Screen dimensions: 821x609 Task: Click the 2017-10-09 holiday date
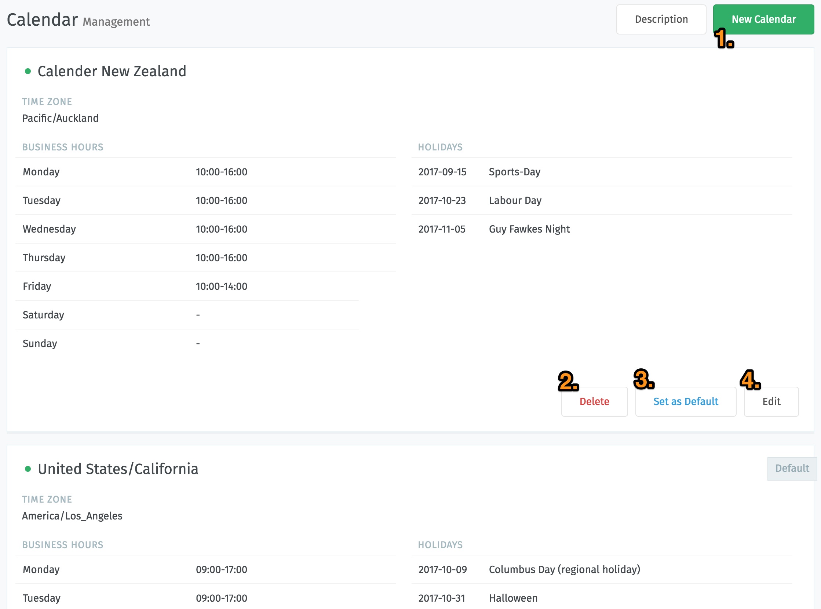[x=442, y=569]
